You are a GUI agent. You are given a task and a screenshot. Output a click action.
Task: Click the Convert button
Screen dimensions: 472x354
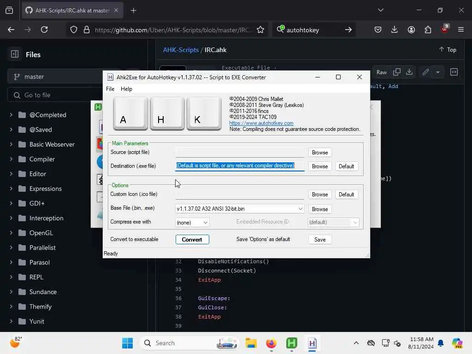(x=192, y=240)
